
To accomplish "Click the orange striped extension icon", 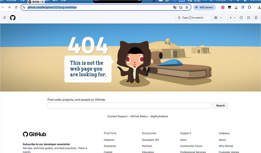I will tap(236, 7).
